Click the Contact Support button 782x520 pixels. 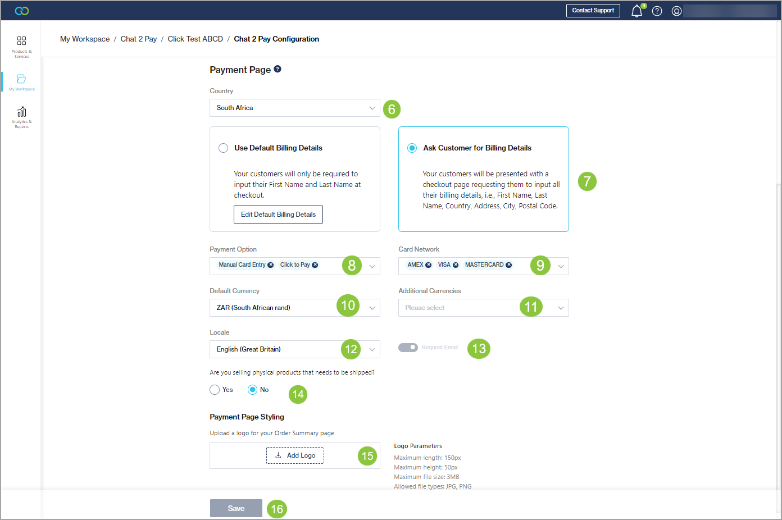click(593, 11)
